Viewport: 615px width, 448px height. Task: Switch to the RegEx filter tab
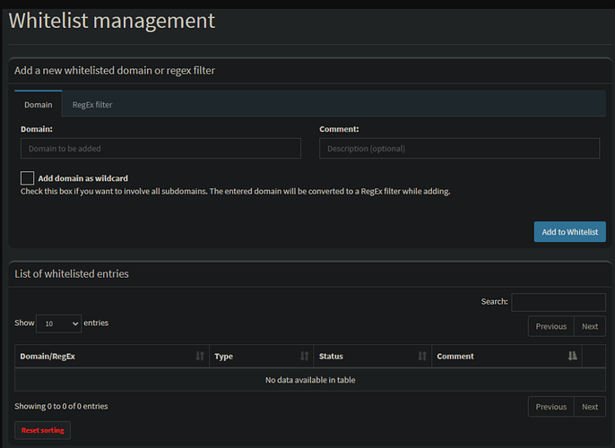[92, 105]
